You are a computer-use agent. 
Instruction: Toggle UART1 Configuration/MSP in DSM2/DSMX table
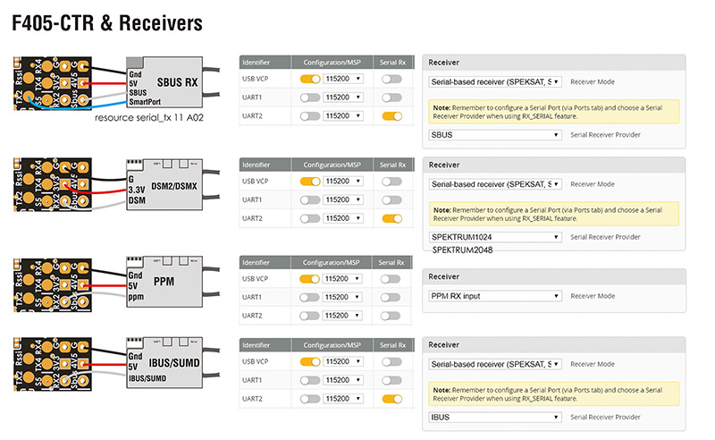coord(310,199)
